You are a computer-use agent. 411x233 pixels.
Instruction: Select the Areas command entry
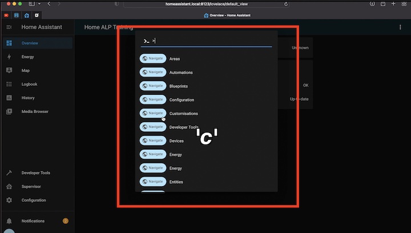coord(206,59)
